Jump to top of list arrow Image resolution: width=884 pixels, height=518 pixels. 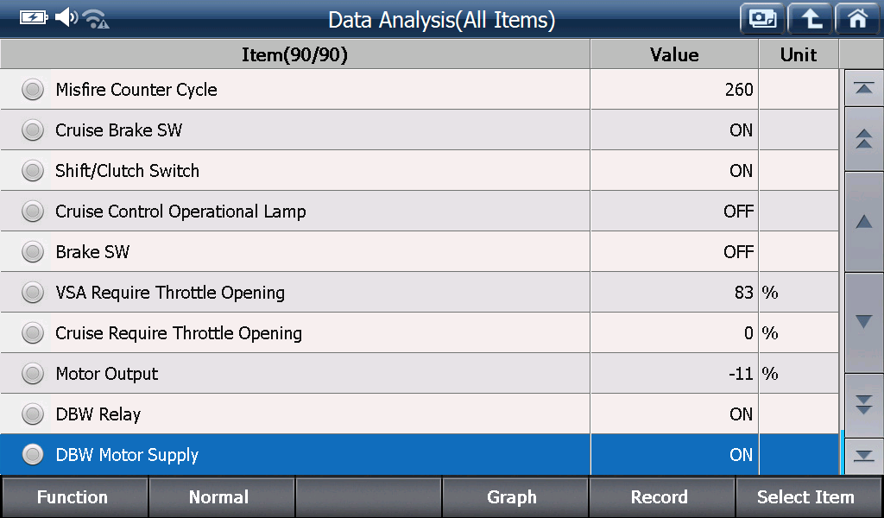863,89
